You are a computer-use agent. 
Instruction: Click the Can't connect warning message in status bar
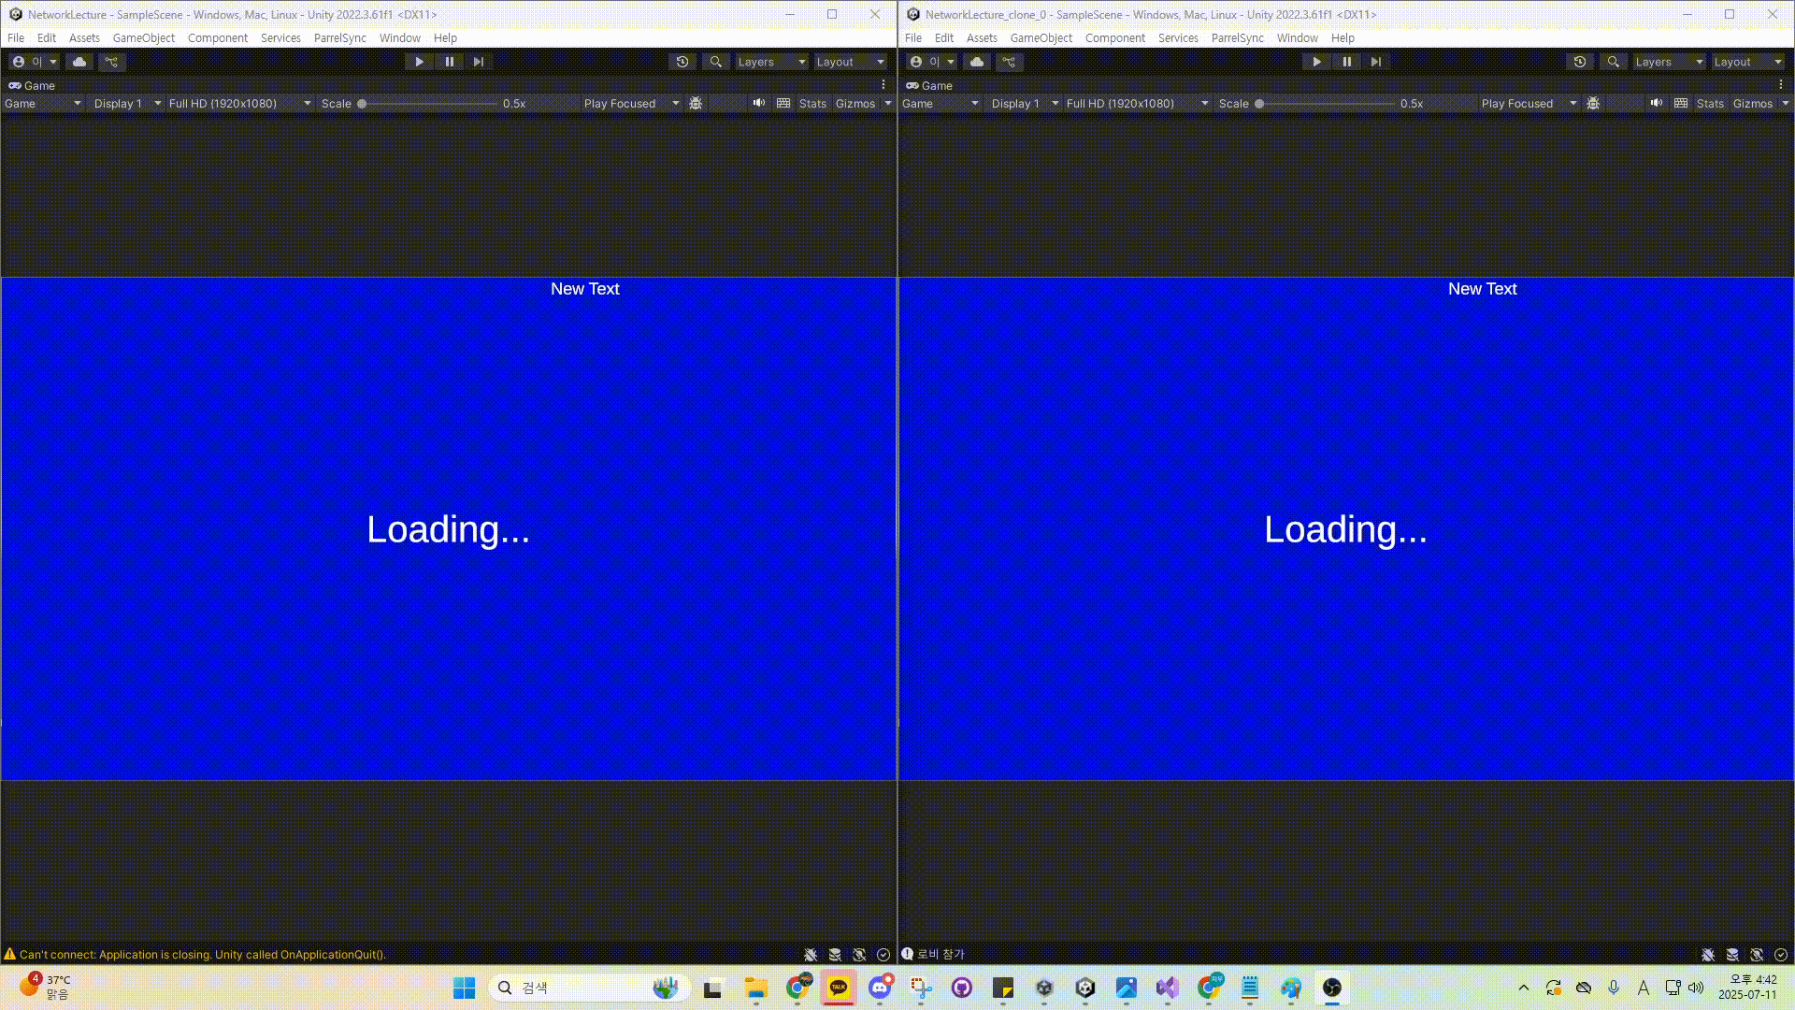point(202,955)
